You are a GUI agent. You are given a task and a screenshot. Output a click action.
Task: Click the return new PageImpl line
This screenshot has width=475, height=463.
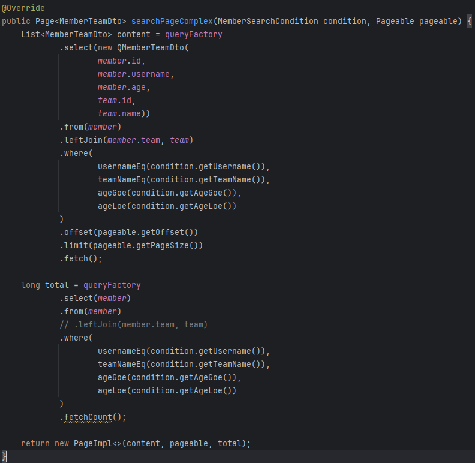click(136, 444)
